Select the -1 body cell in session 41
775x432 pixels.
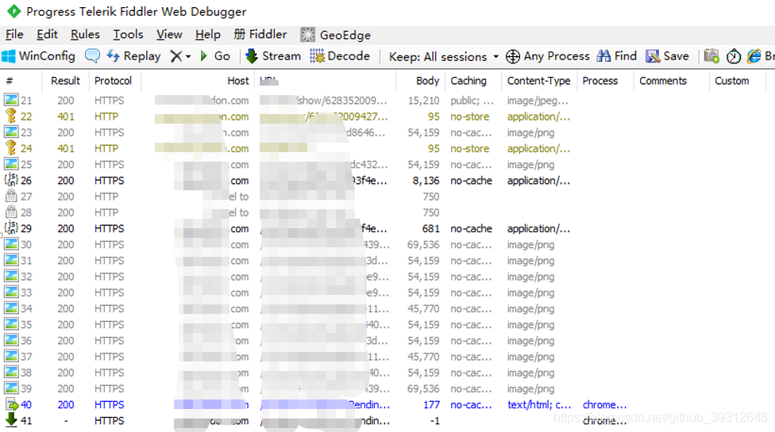coord(434,421)
